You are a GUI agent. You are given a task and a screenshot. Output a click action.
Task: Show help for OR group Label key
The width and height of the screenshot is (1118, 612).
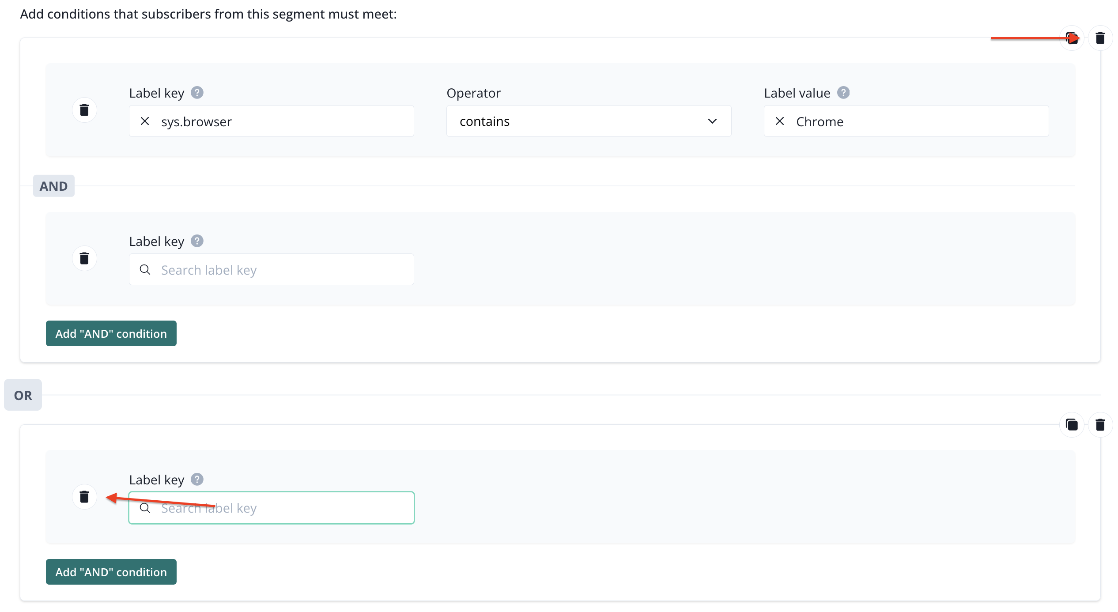tap(197, 480)
